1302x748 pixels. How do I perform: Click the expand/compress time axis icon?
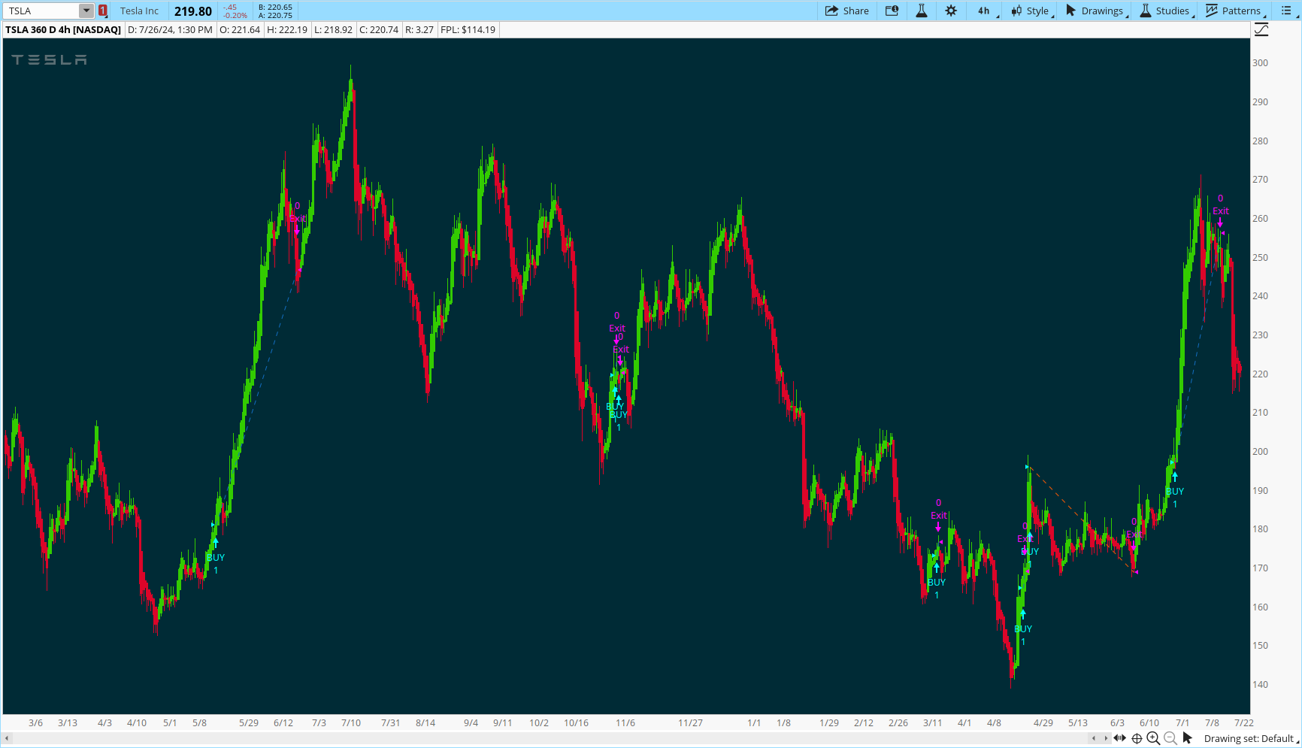tap(1120, 738)
